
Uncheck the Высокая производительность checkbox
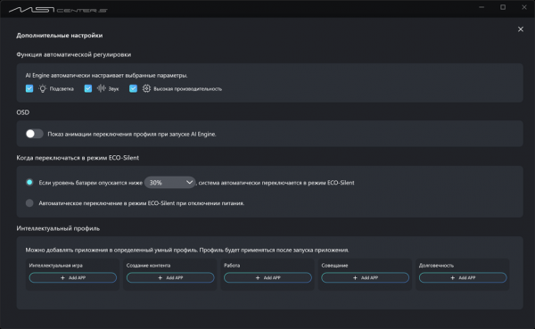(x=133, y=89)
